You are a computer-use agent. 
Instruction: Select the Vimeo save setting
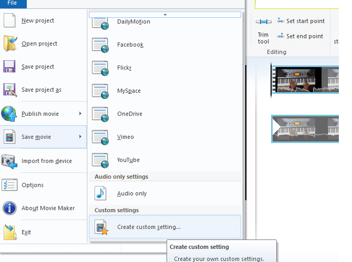click(165, 137)
